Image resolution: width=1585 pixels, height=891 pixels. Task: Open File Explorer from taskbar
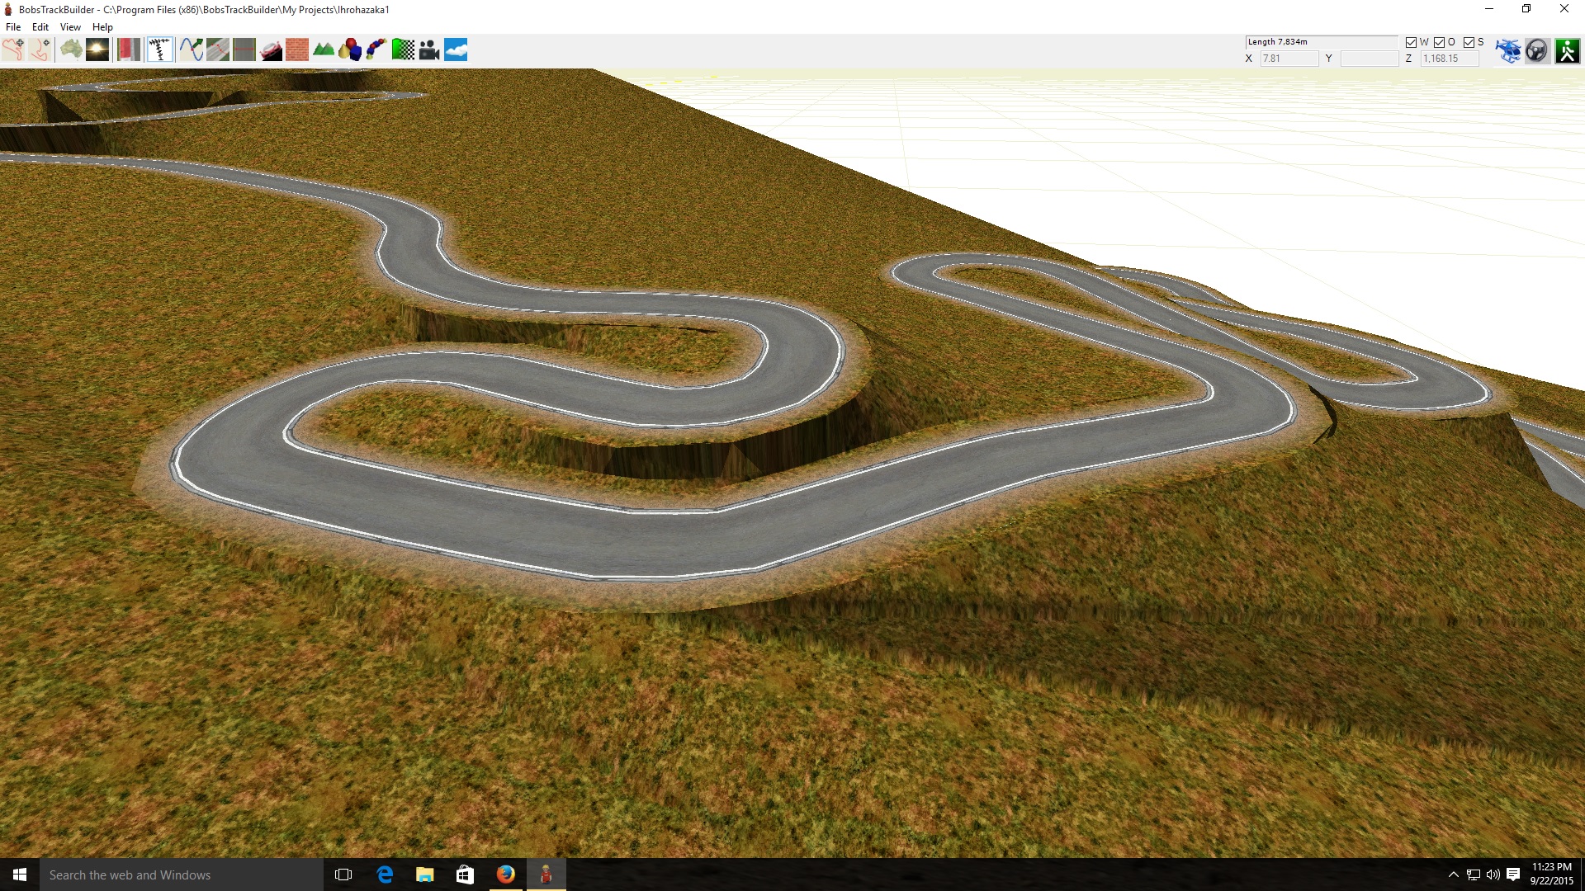pos(424,874)
